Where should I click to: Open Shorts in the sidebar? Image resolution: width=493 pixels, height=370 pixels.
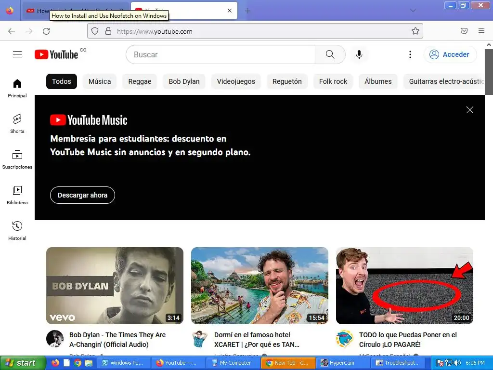click(x=17, y=124)
